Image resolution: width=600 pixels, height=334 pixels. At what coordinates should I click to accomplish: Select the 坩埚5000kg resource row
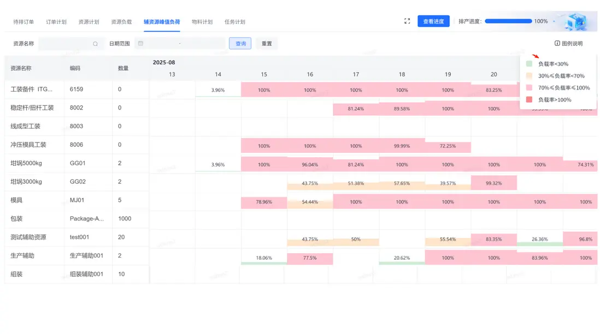[26, 163]
